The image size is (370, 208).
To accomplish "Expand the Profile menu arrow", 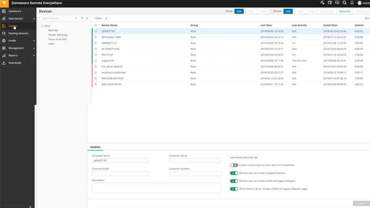I will (x=34, y=41).
